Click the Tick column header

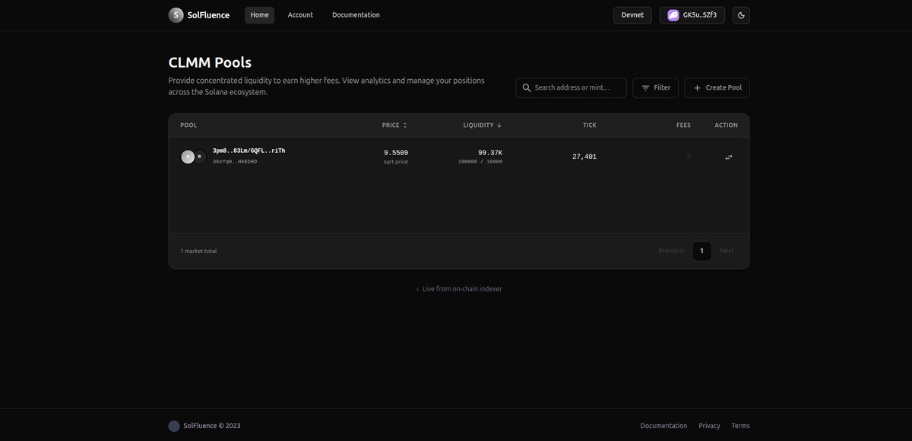tap(590, 125)
